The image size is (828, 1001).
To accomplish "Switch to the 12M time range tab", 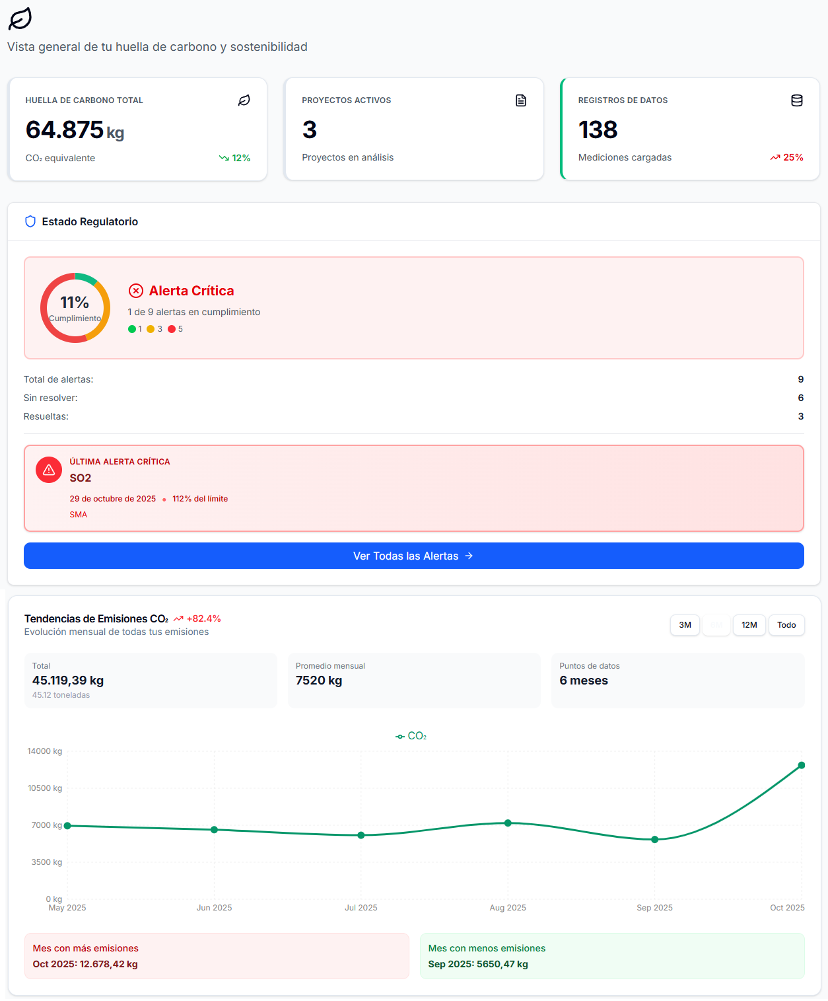I will click(749, 625).
